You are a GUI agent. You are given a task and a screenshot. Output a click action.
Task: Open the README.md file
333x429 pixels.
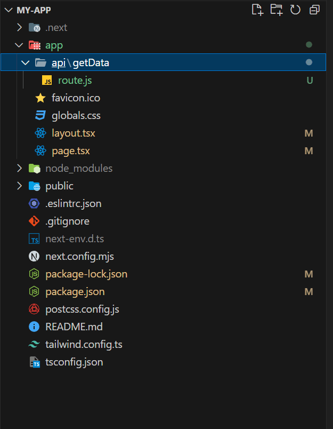coord(74,327)
